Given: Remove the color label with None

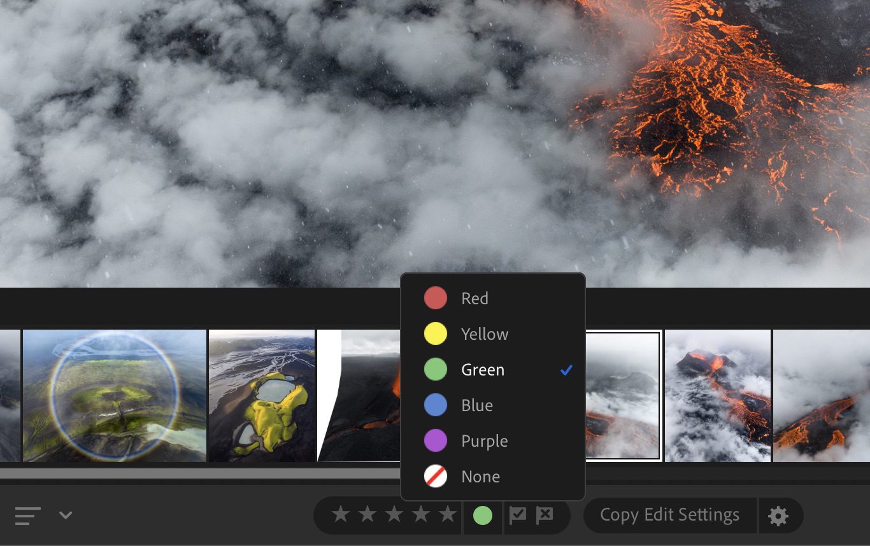Looking at the screenshot, I should click(480, 477).
